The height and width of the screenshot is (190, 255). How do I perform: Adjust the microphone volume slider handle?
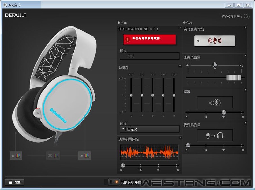click(234, 77)
